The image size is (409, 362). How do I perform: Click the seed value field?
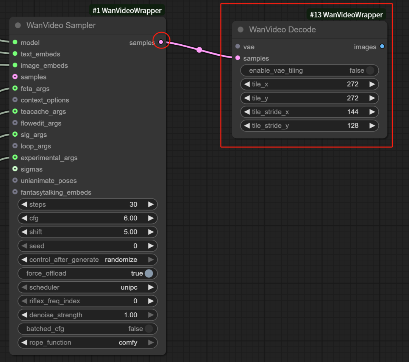coord(87,246)
